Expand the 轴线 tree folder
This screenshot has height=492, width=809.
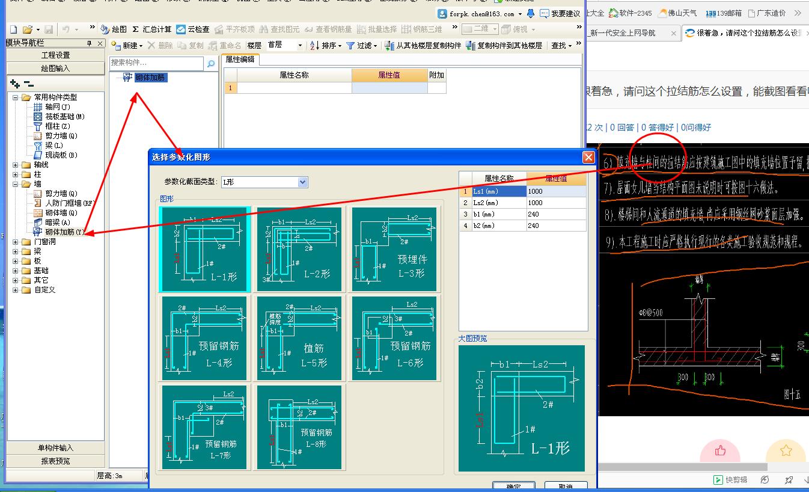(x=15, y=164)
